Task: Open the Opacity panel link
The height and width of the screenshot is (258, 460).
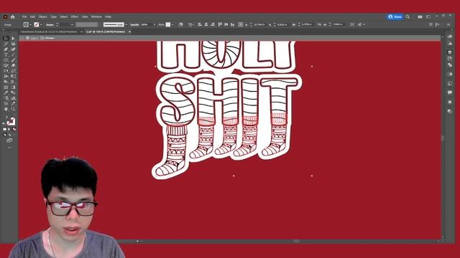Action: point(134,24)
